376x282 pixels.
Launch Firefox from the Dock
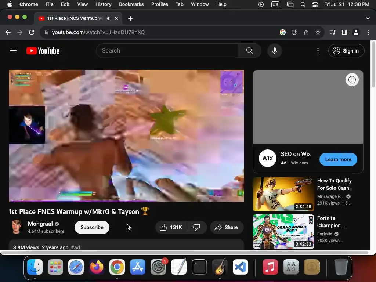[97, 267]
